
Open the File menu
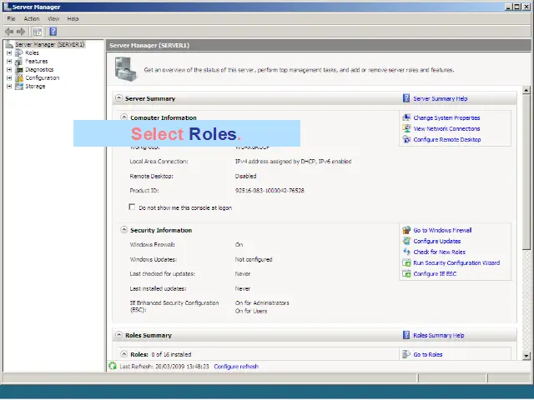click(11, 18)
